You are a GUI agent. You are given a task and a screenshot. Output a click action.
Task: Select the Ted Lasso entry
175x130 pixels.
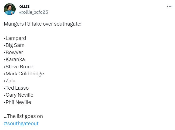pos(16,88)
